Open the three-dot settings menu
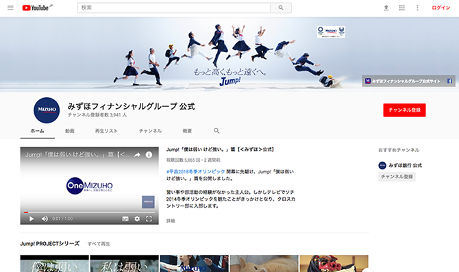459x272 pixels. tap(417, 8)
